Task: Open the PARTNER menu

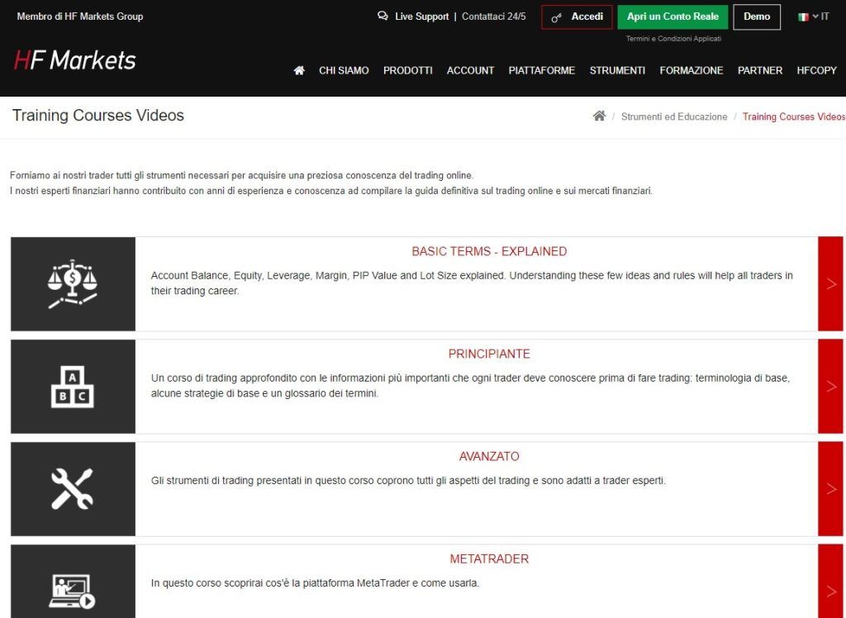Action: (760, 71)
